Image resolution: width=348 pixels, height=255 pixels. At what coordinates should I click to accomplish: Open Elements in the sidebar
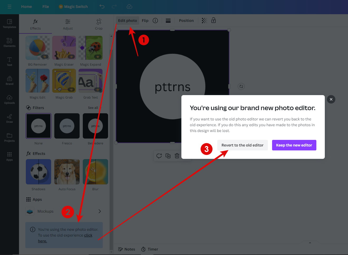(9, 43)
